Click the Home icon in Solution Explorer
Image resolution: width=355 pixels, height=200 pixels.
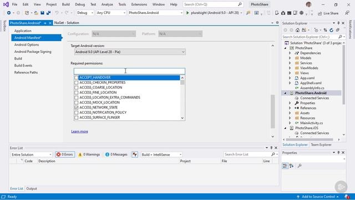point(297,30)
